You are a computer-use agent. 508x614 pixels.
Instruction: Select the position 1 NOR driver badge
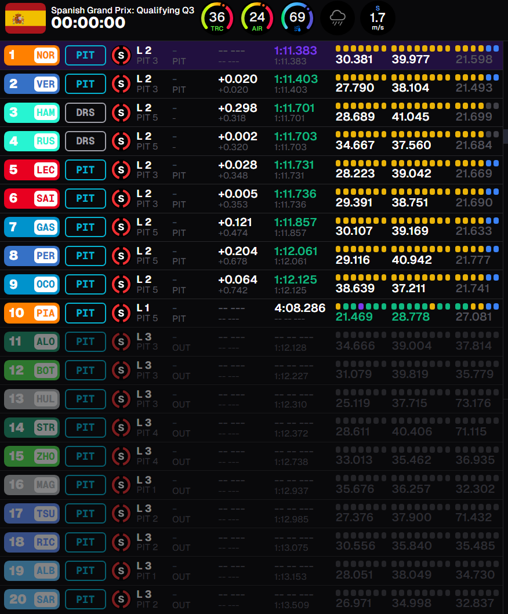coord(32,55)
